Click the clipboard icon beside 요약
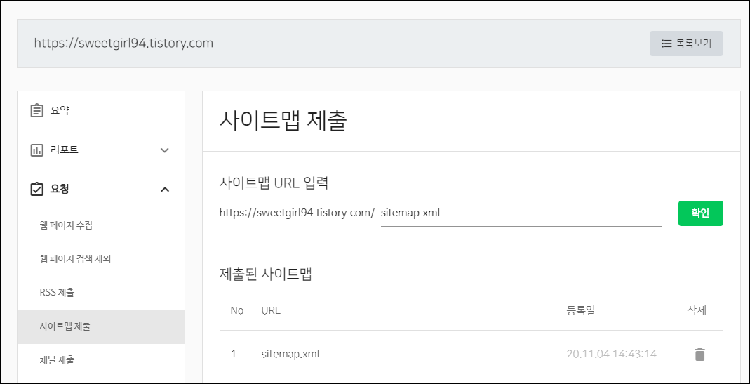 click(x=36, y=111)
